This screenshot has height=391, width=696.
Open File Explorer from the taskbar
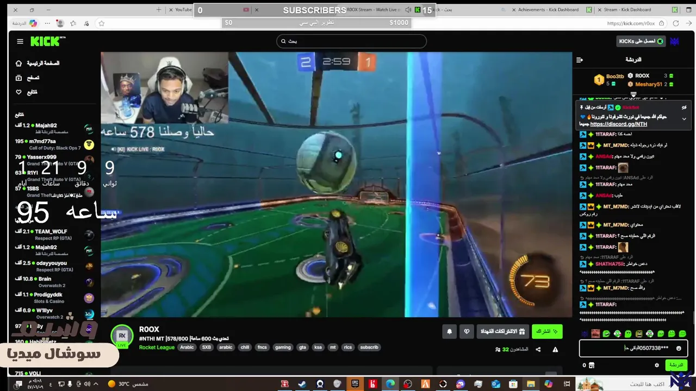click(x=531, y=384)
